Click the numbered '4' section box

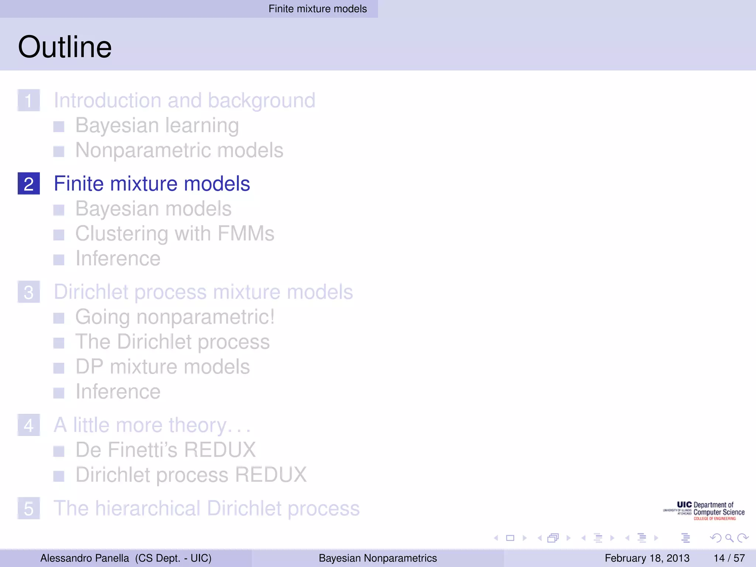(x=29, y=425)
